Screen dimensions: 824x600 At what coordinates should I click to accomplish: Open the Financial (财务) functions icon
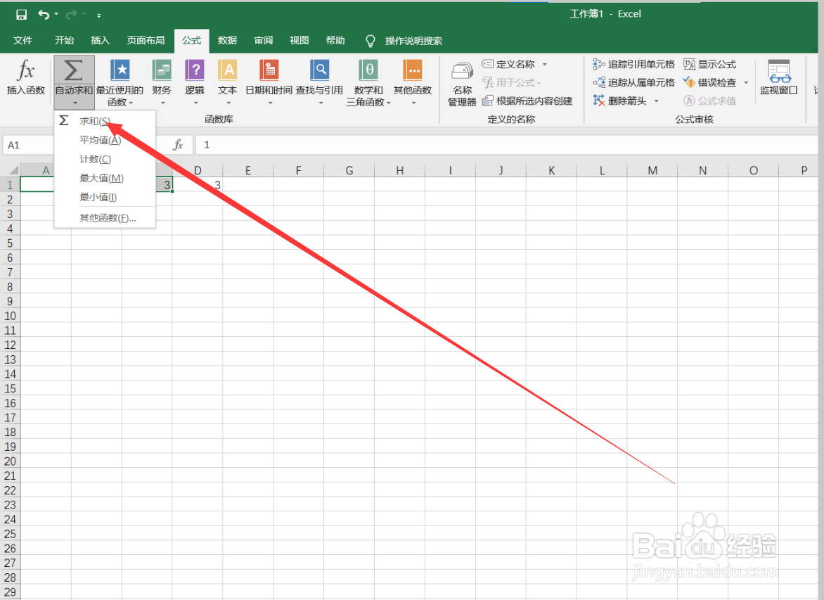(x=162, y=70)
